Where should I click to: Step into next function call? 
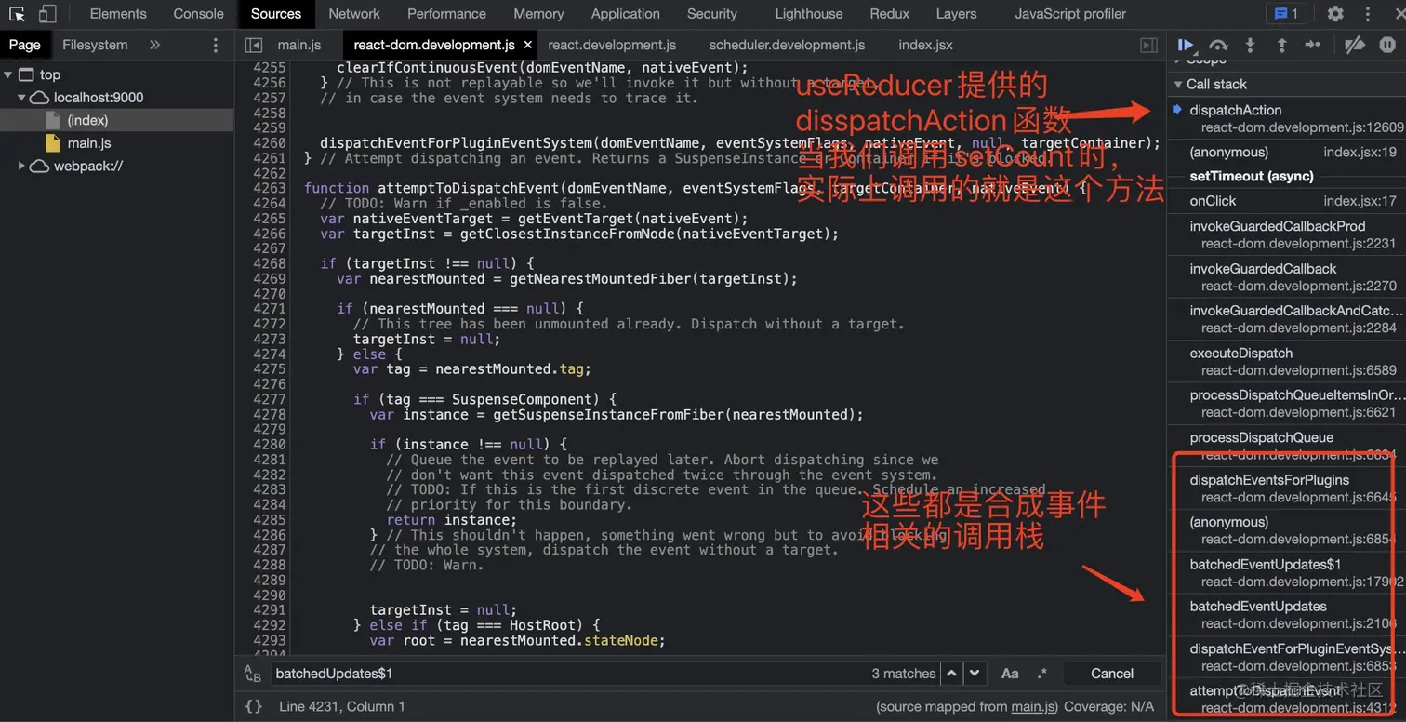click(x=1250, y=45)
